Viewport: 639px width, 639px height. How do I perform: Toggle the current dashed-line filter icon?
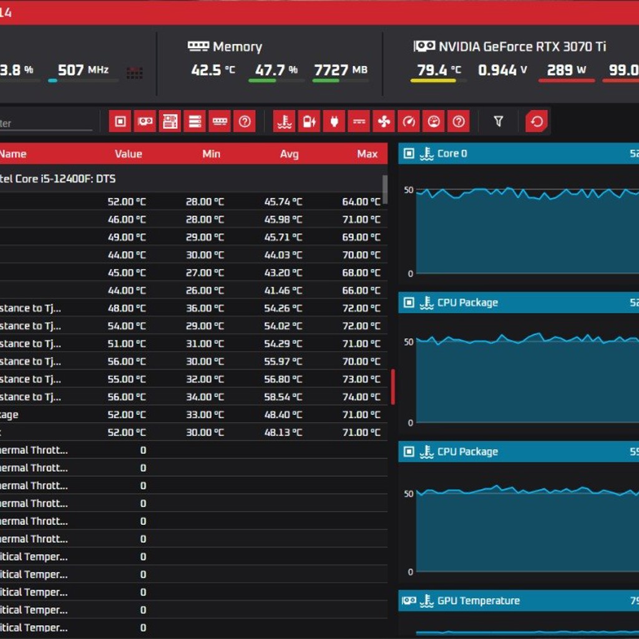pyautogui.click(x=359, y=121)
